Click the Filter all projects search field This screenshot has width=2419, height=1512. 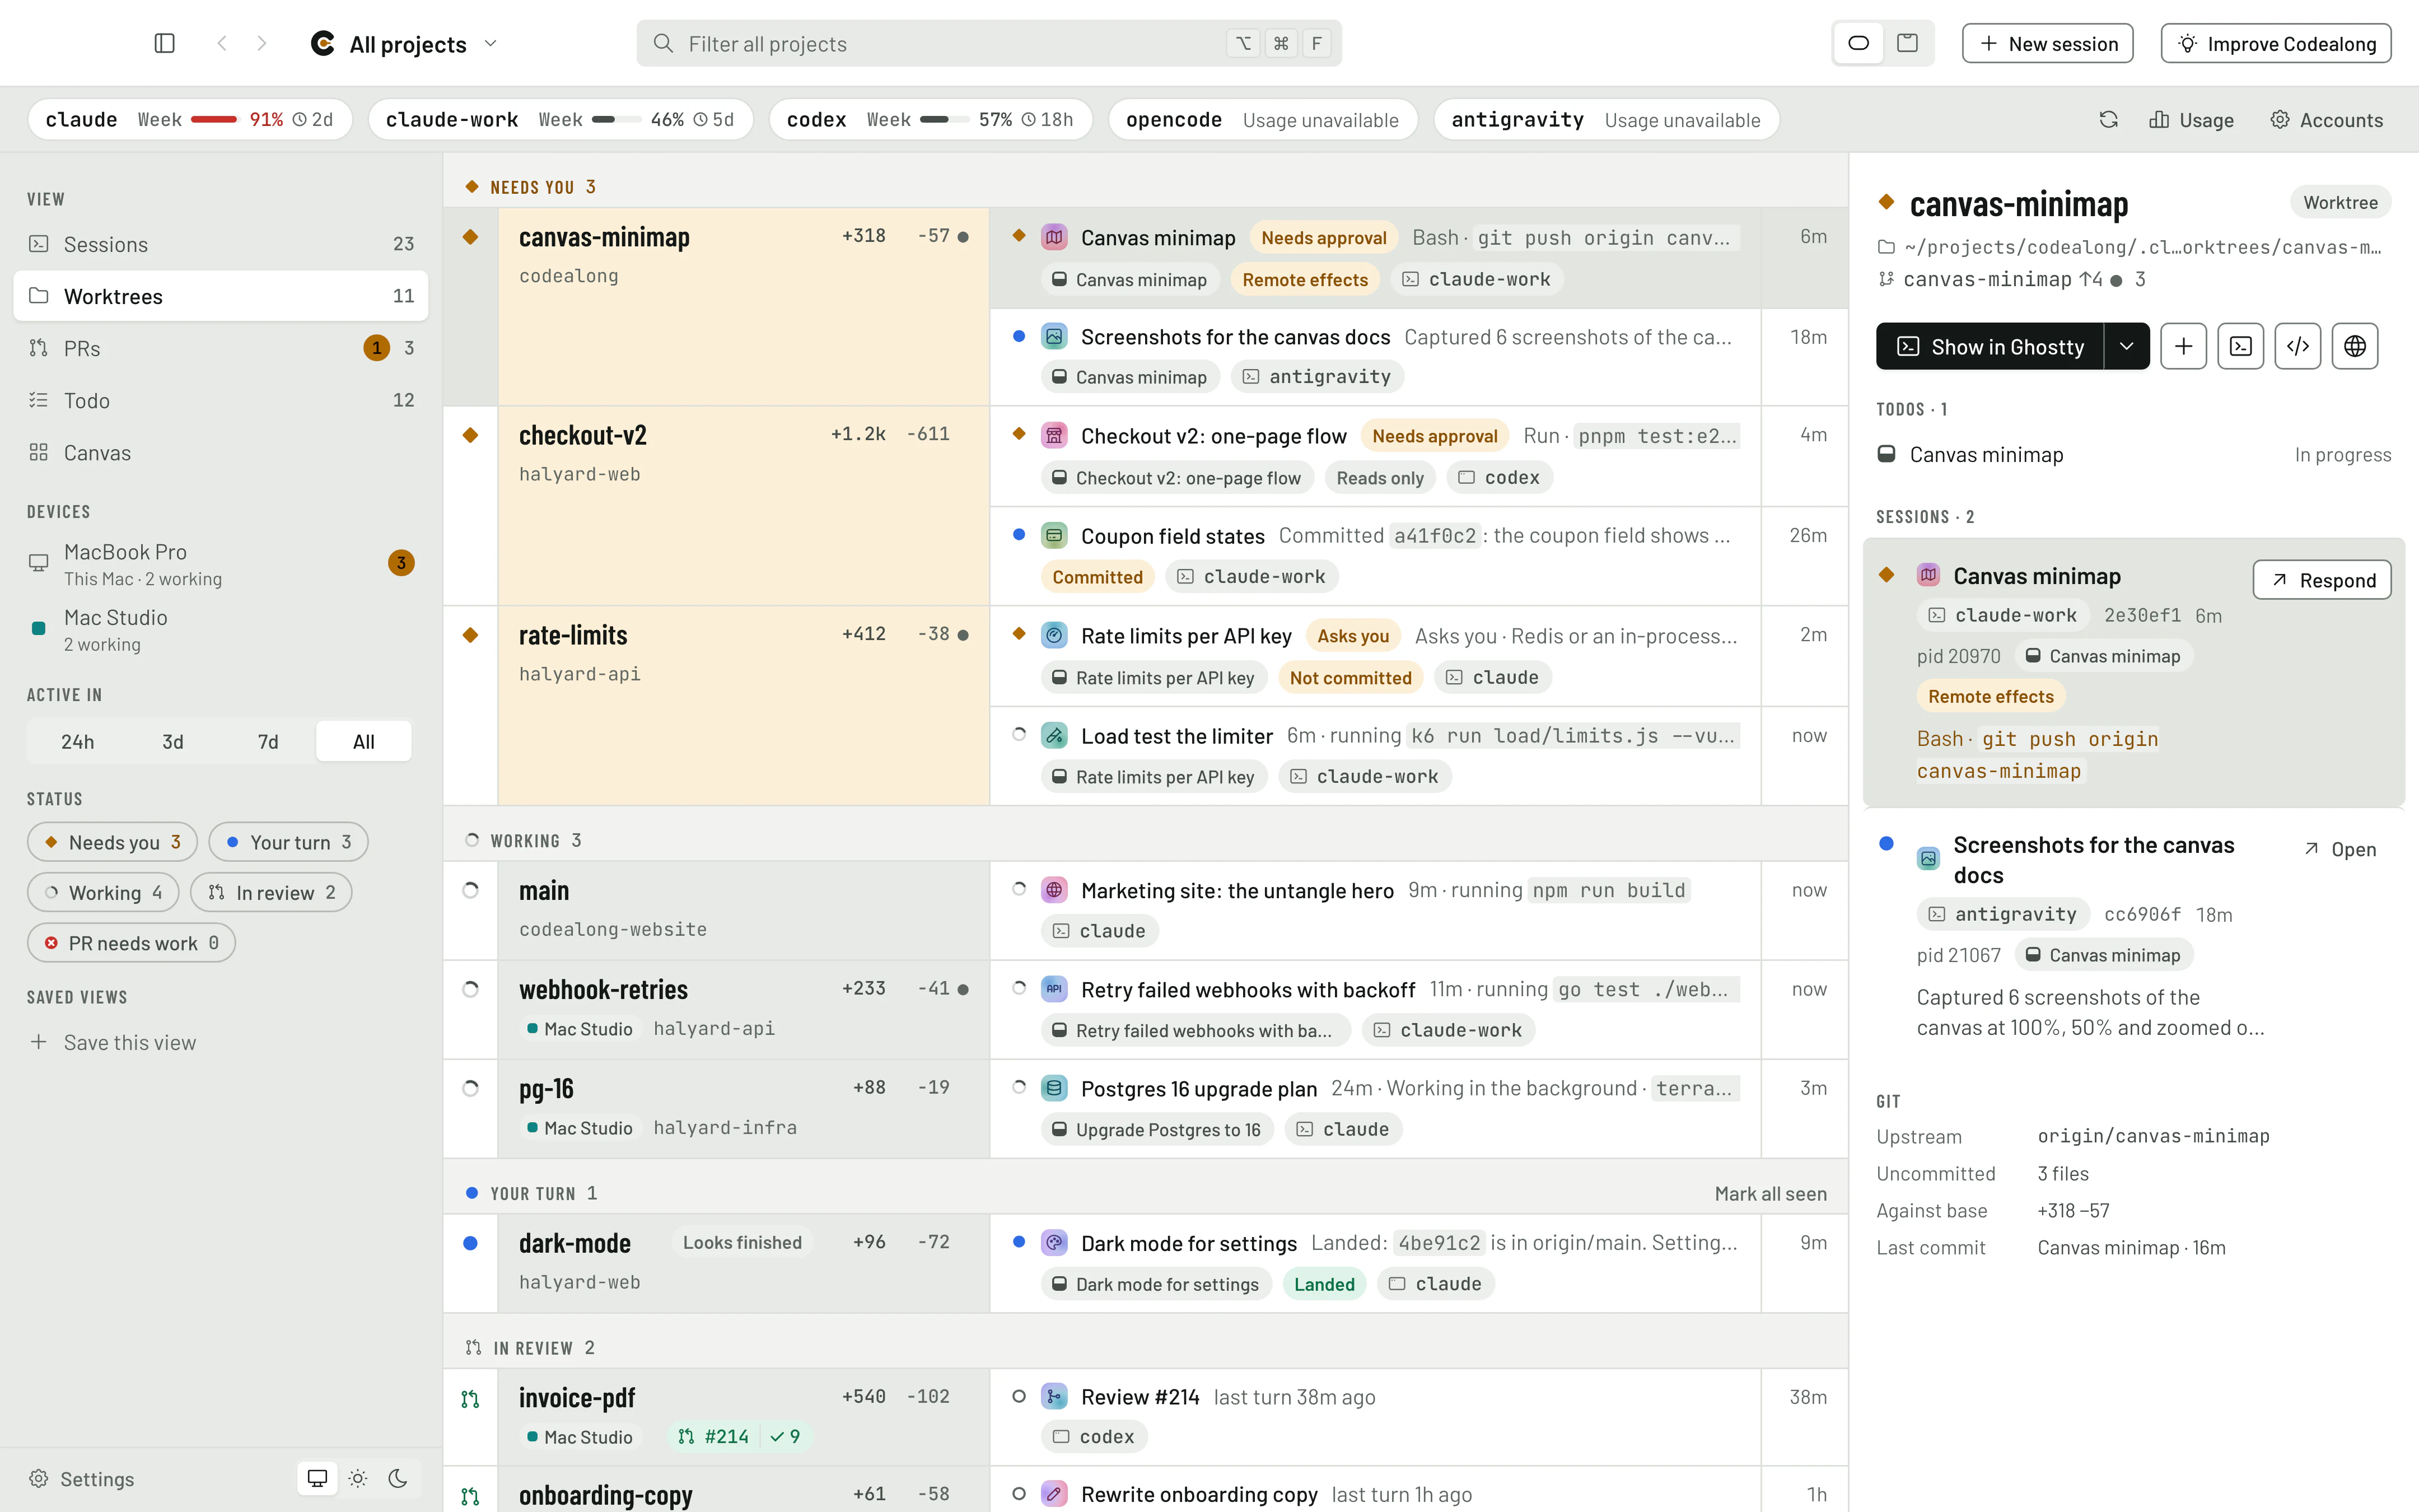pyautogui.click(x=988, y=43)
